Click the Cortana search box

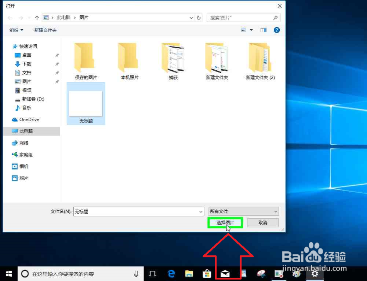[x=81, y=274]
